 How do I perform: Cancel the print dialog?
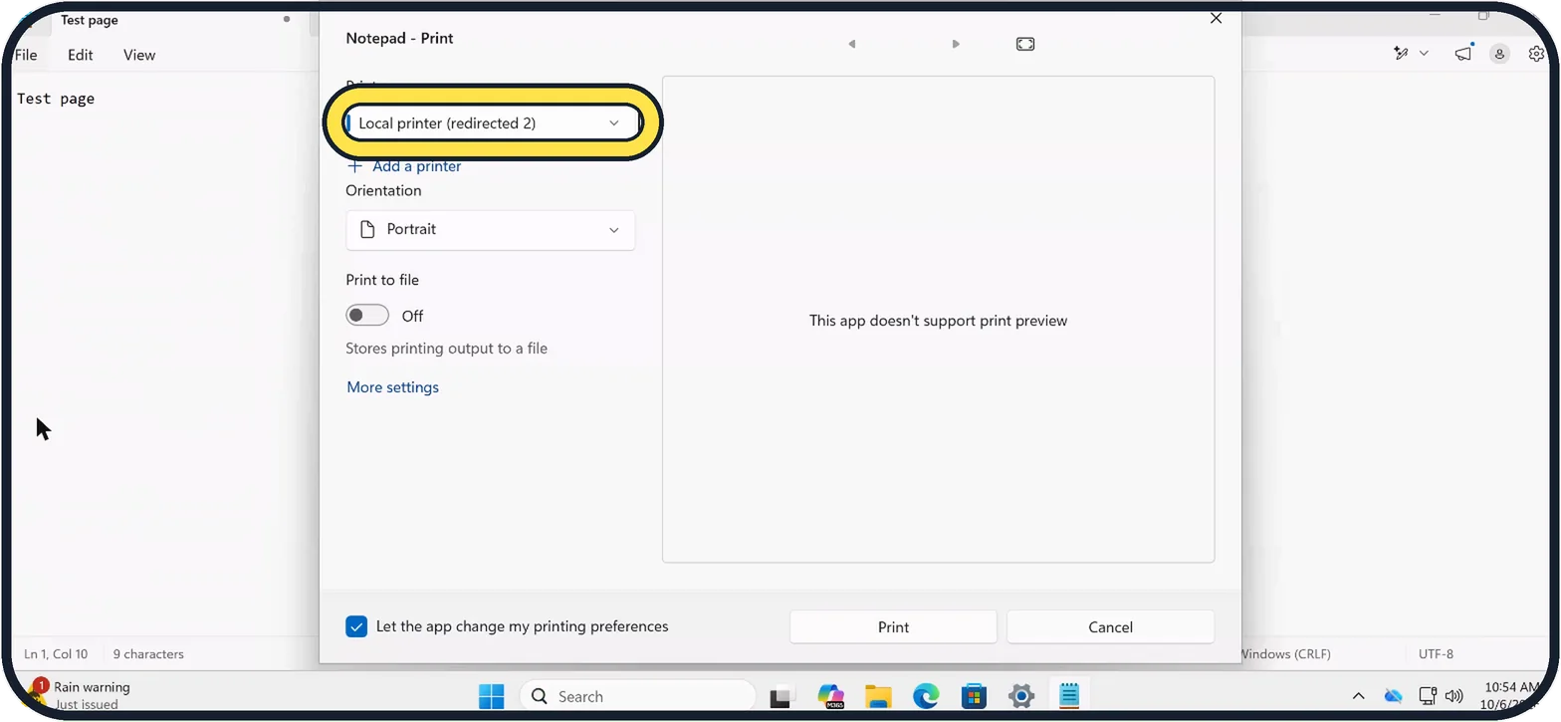[1110, 626]
